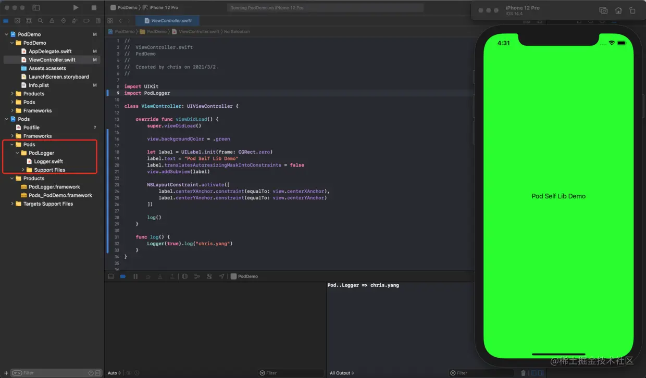The height and width of the screenshot is (378, 646).
Task: Step over in debugger
Action: pos(148,276)
